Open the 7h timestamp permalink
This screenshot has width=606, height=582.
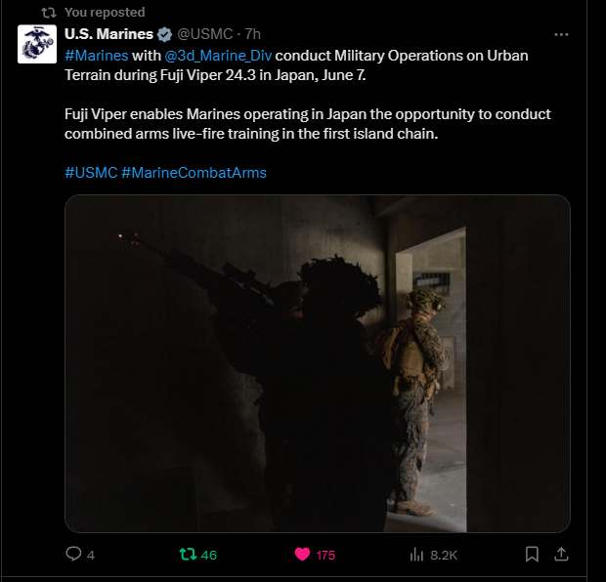click(253, 34)
